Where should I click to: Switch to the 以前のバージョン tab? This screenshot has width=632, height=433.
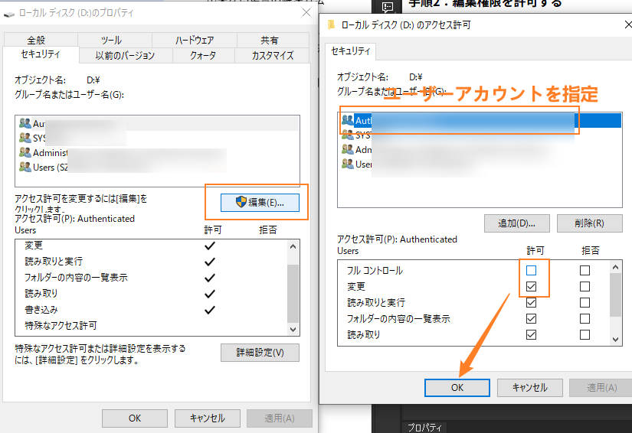coord(126,56)
